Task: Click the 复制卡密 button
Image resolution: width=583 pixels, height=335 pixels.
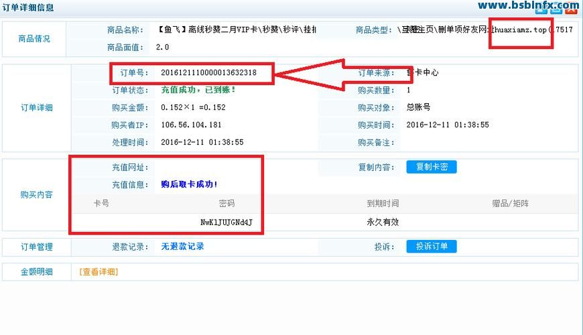Action: (432, 167)
